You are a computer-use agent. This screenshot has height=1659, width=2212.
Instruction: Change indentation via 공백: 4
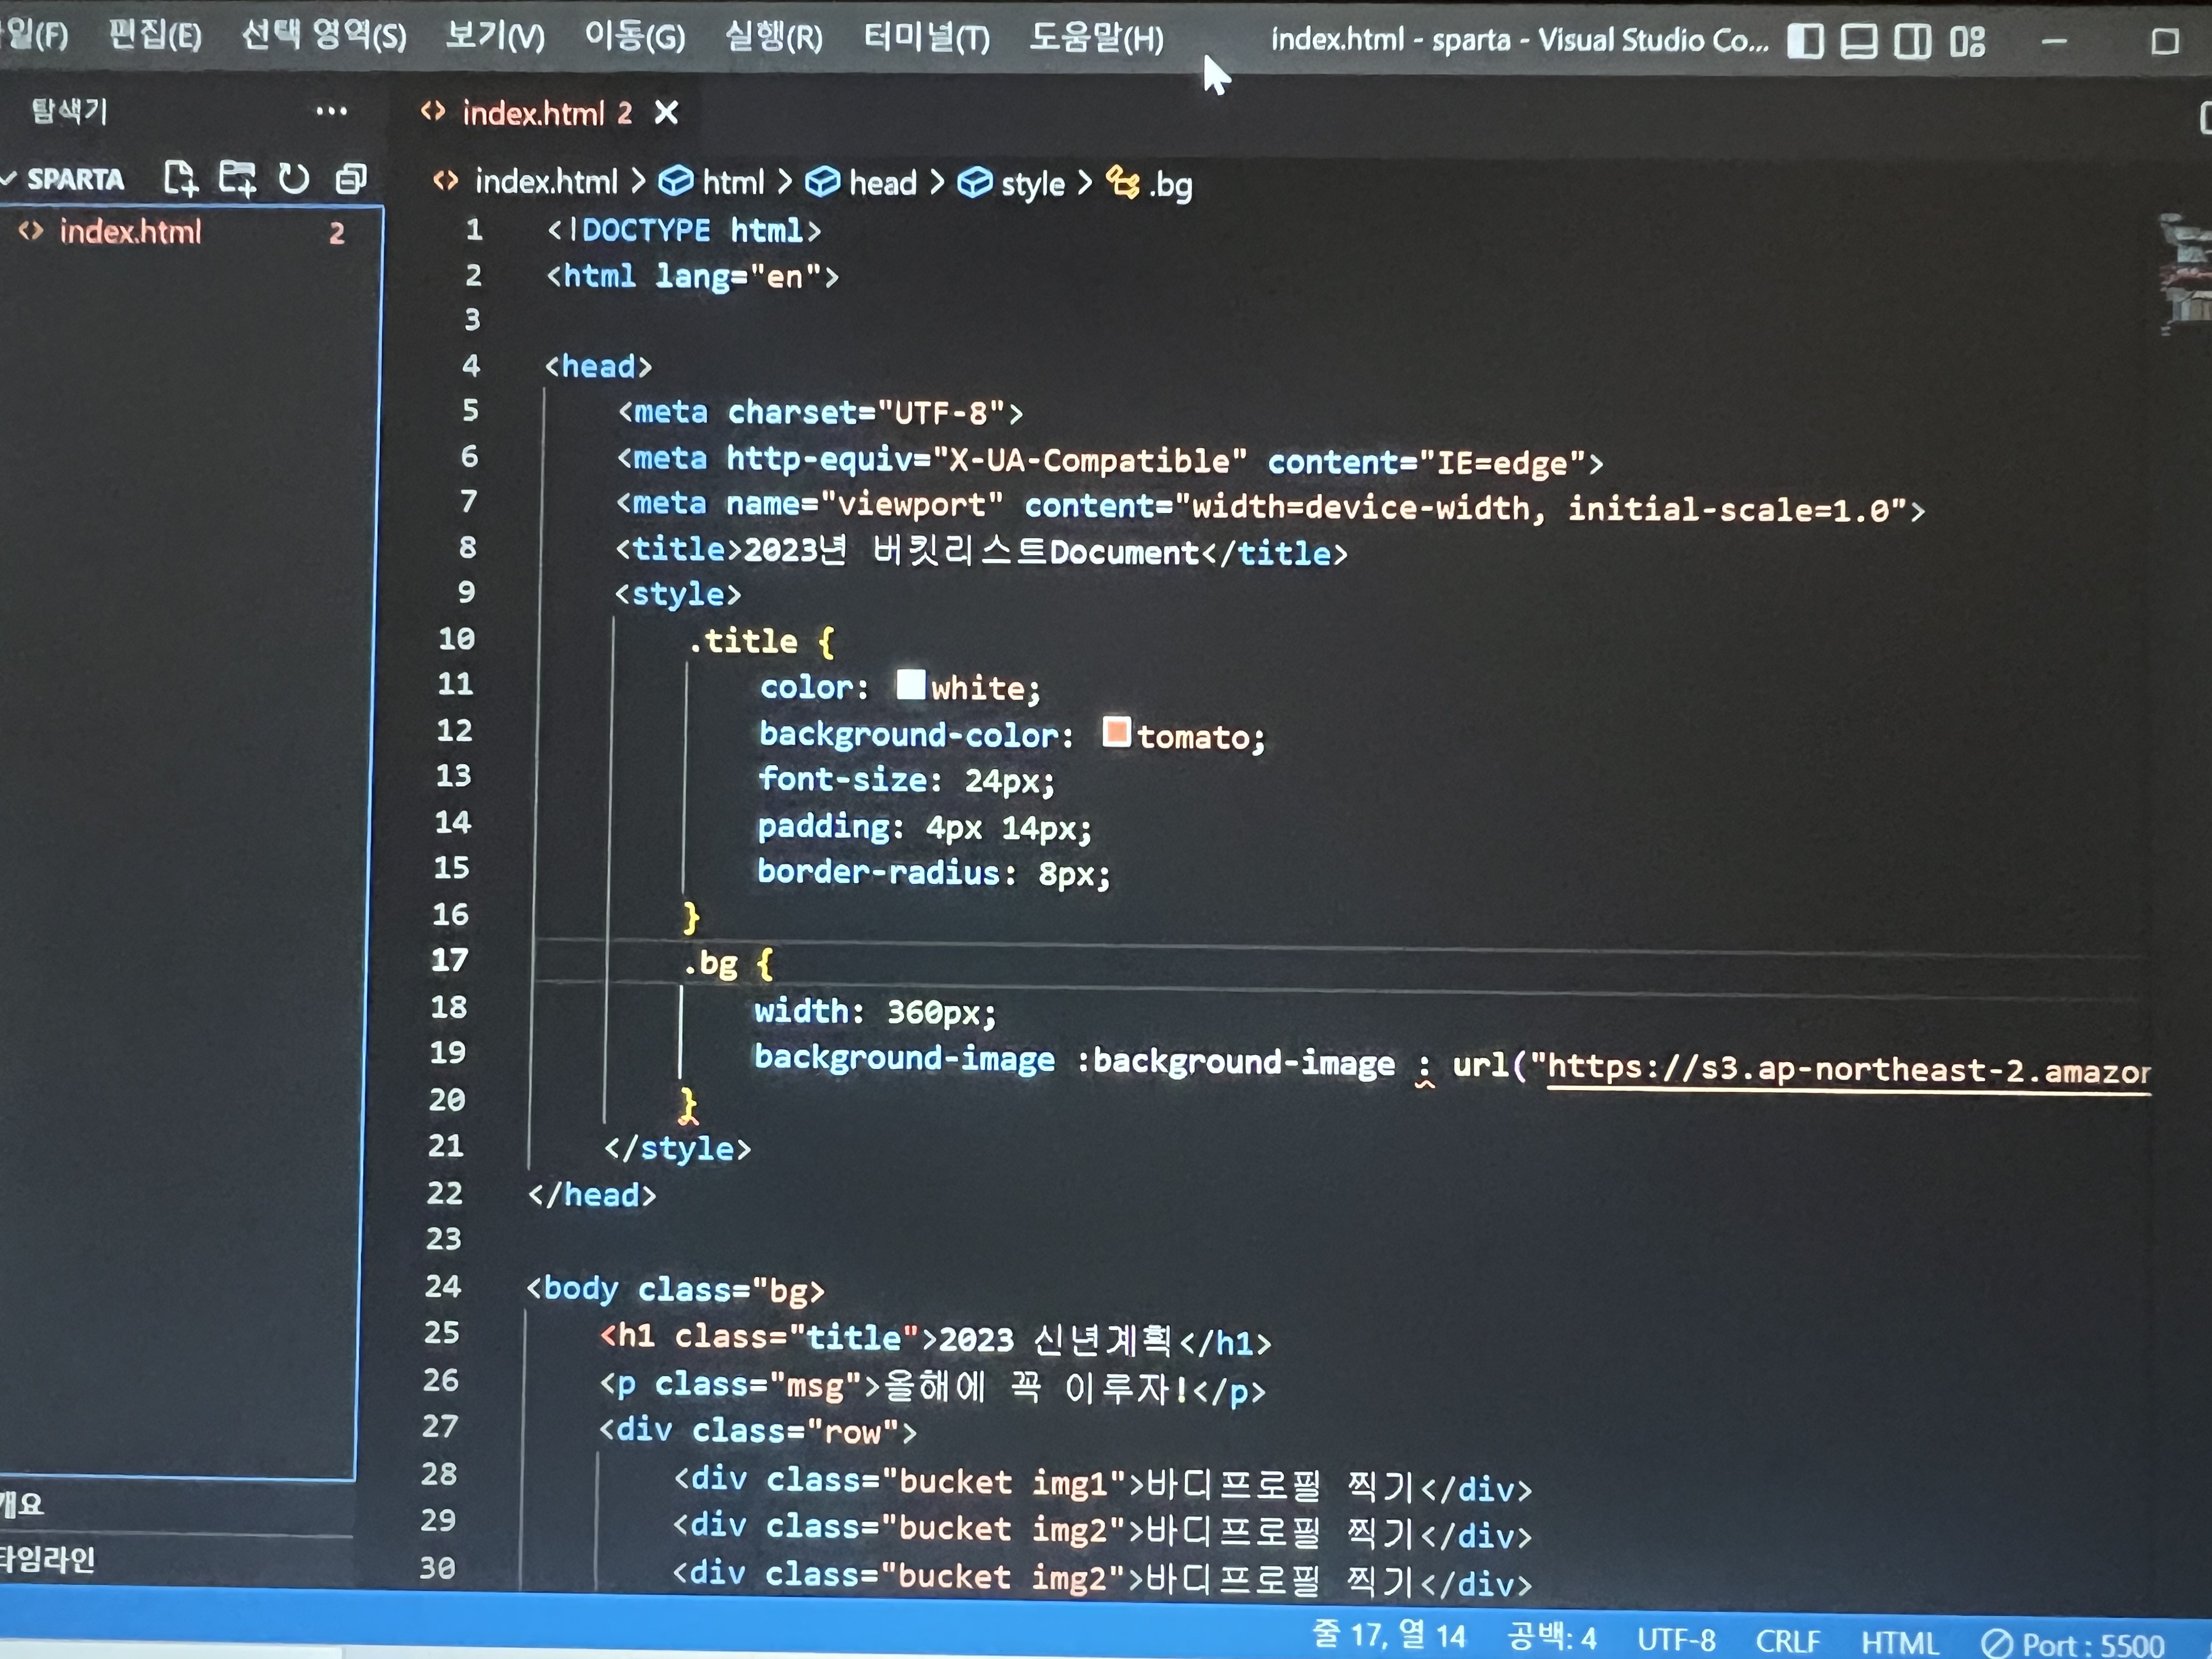pyautogui.click(x=1552, y=1637)
